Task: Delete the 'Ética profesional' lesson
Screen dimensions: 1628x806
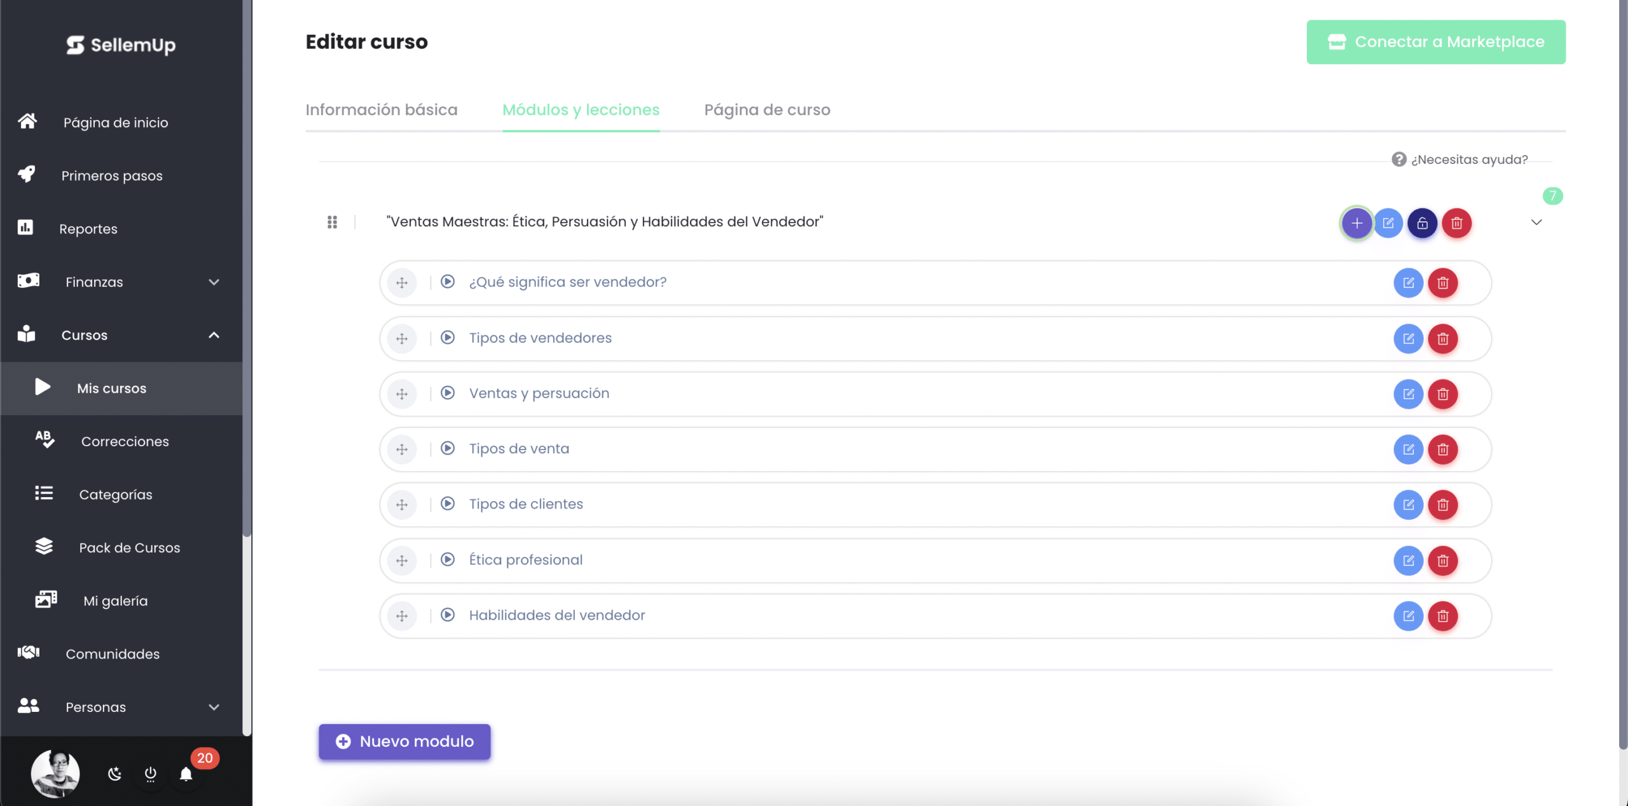Action: (x=1443, y=561)
